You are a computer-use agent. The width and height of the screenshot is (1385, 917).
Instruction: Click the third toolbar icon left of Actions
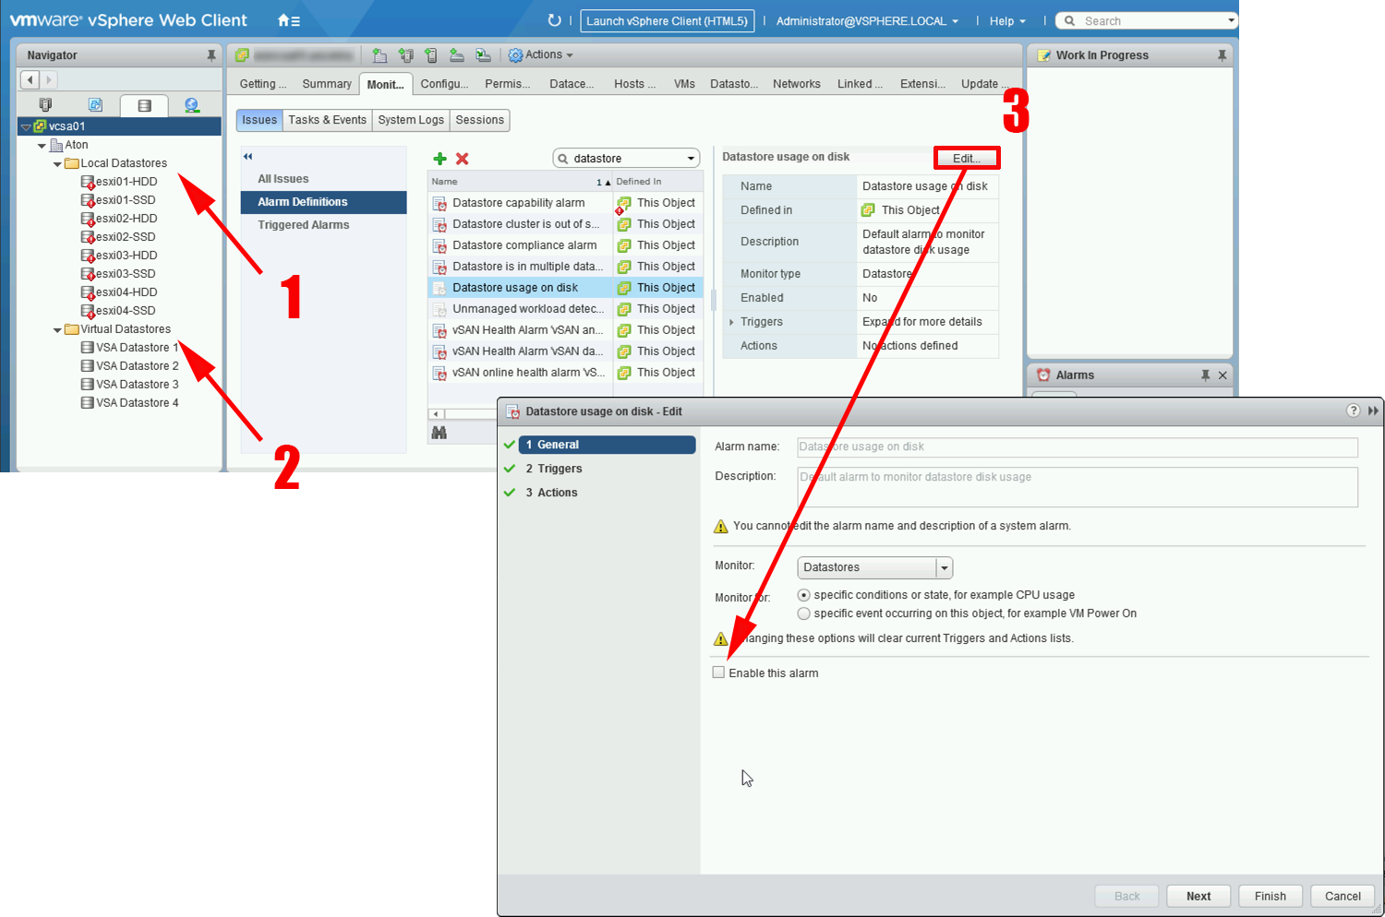pyautogui.click(x=431, y=55)
